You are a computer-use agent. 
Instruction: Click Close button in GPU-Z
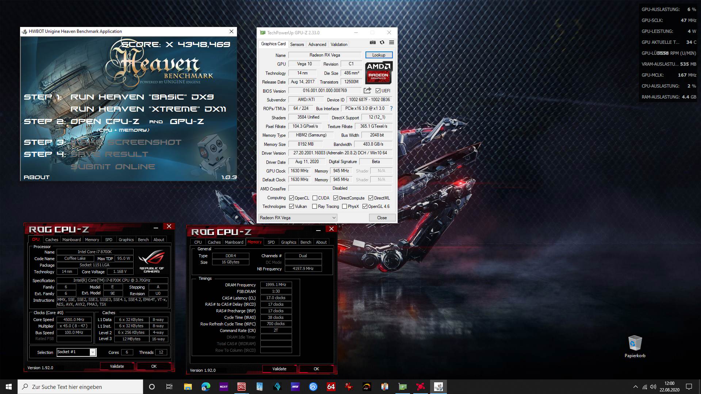(x=382, y=218)
